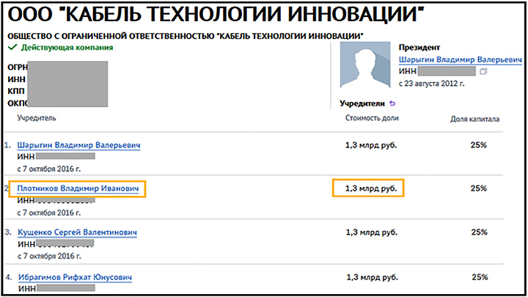Click the copy icon next to president's ИНН
This screenshot has width=528, height=297.
point(483,72)
